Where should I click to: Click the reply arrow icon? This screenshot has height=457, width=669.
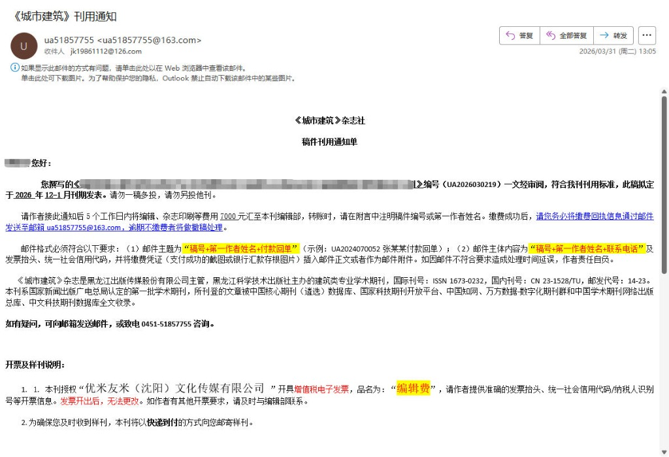click(510, 35)
